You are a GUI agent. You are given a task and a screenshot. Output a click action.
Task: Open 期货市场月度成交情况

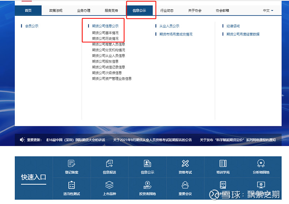(176, 34)
